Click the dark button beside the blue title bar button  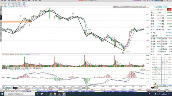tap(161, 1)
